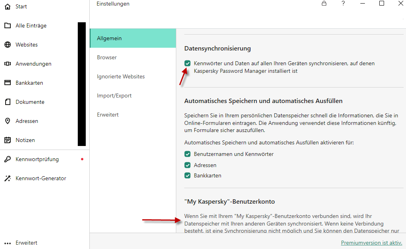This screenshot has width=406, height=249.
Task: Click the Premiumversion ist aktiv link
Action: 372,243
